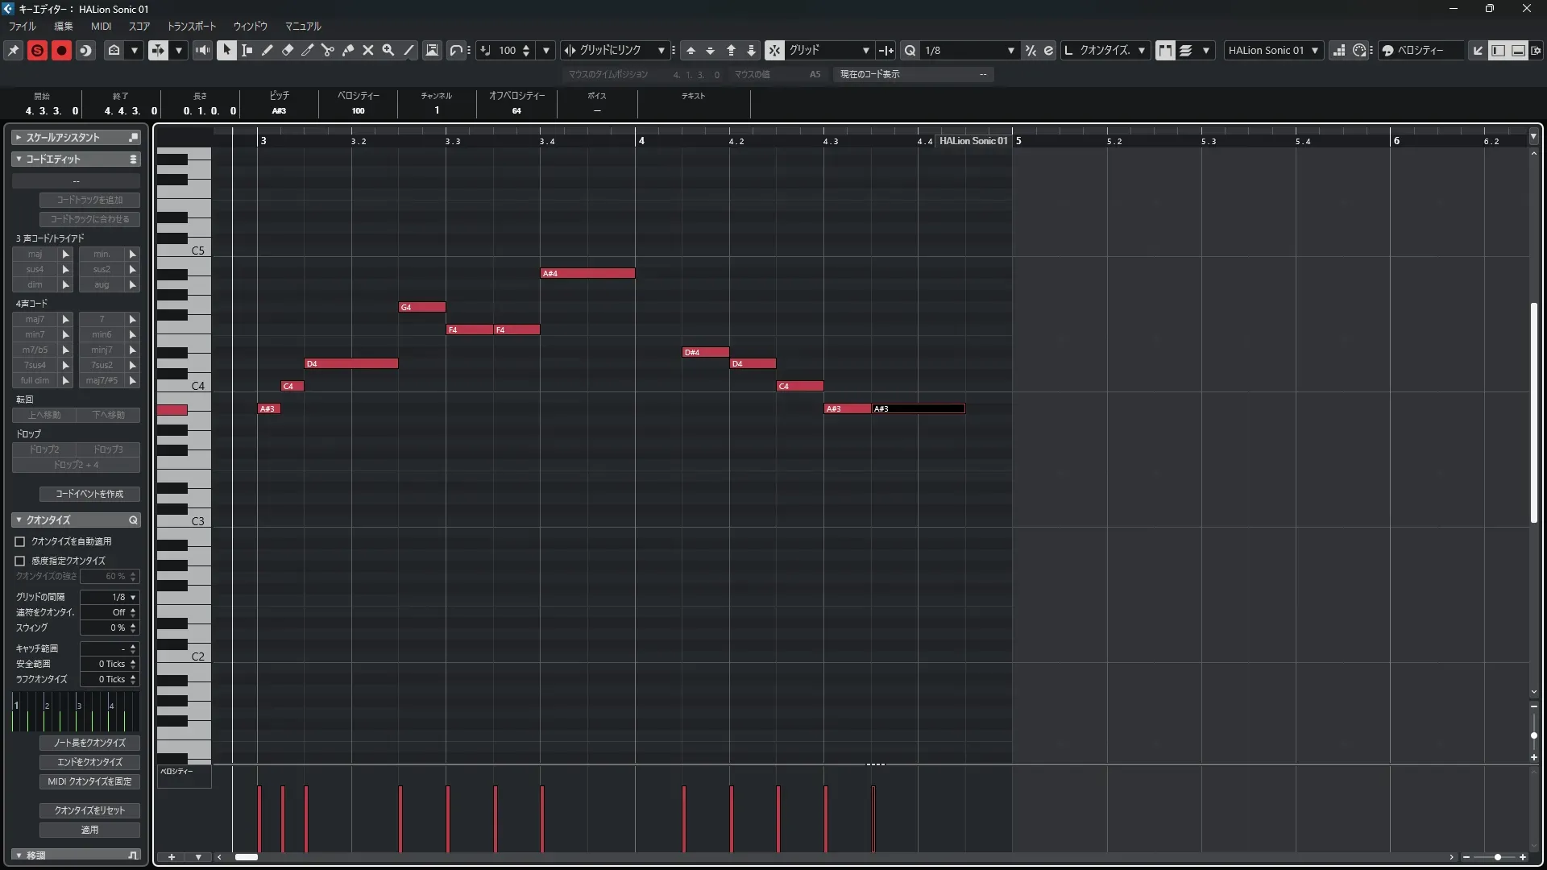Select the Erase tool
This screenshot has height=870, width=1547.
pos(288,50)
